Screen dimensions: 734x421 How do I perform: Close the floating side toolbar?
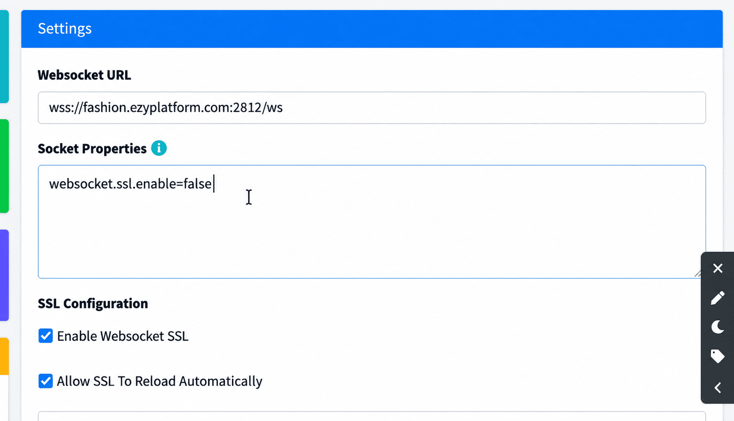(x=718, y=268)
